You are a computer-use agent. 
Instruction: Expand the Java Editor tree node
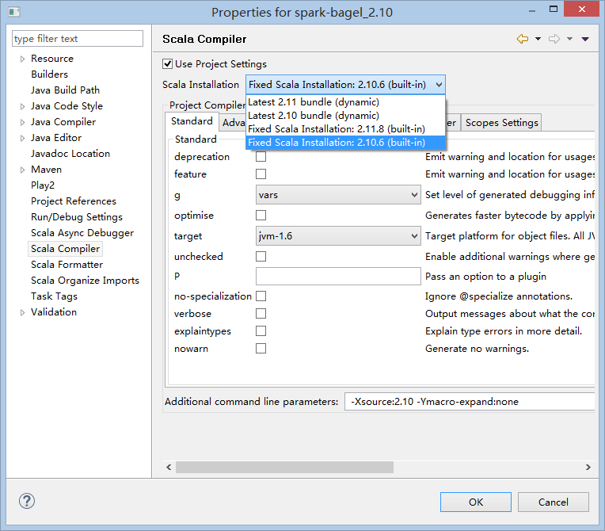tap(22, 138)
